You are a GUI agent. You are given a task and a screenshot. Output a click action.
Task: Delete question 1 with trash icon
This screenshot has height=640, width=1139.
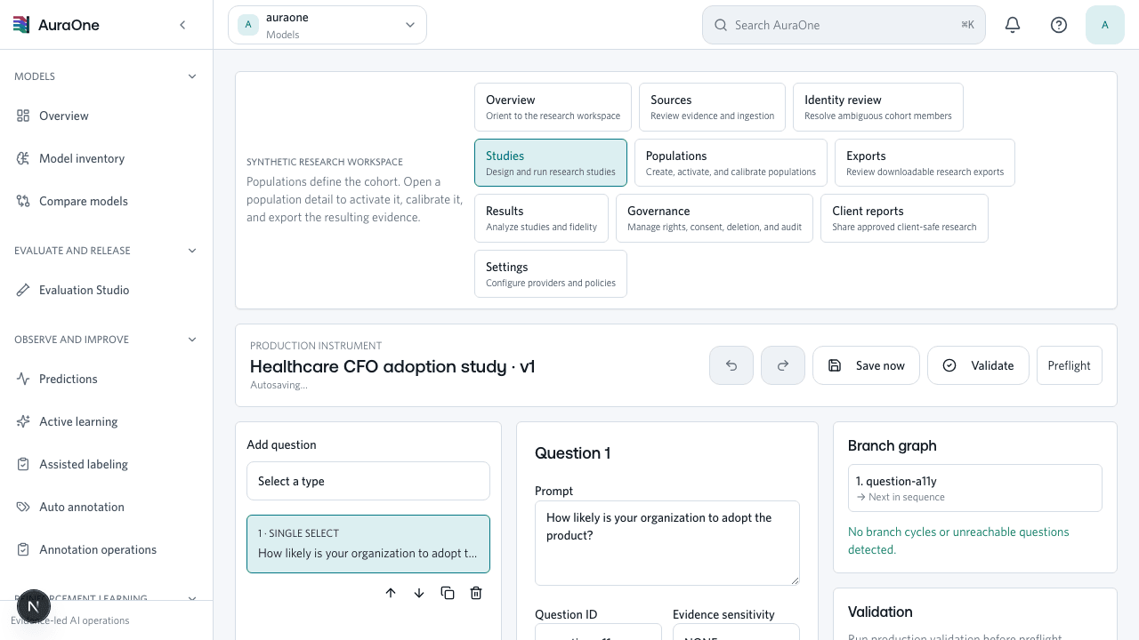point(476,593)
